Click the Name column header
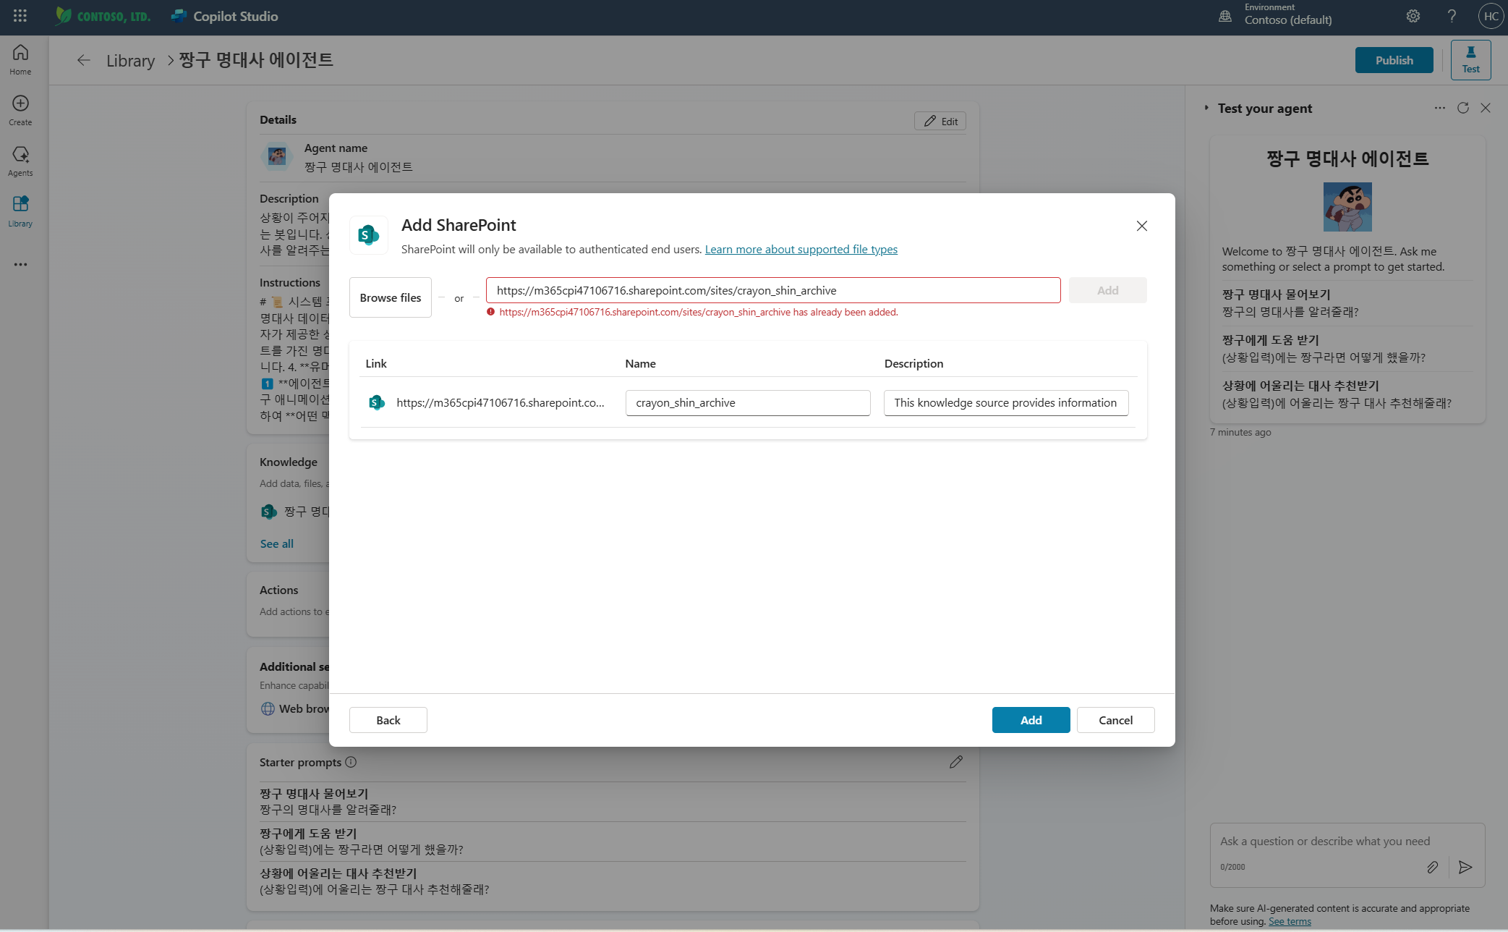Screen dimensions: 1508x932 click(640, 363)
